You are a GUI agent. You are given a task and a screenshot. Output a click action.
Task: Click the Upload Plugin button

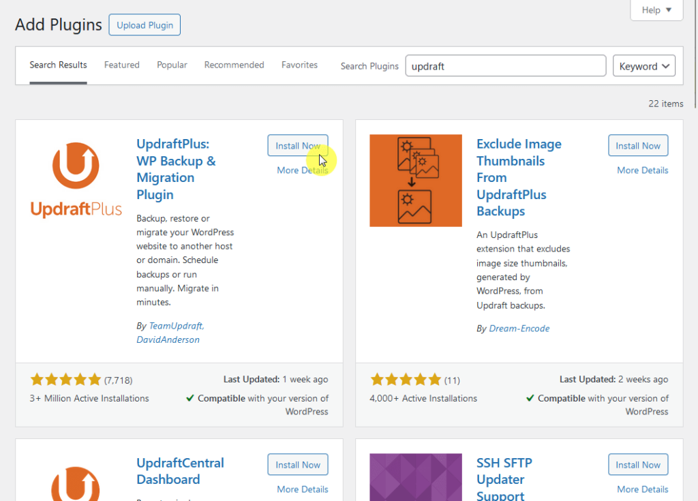pyautogui.click(x=145, y=25)
